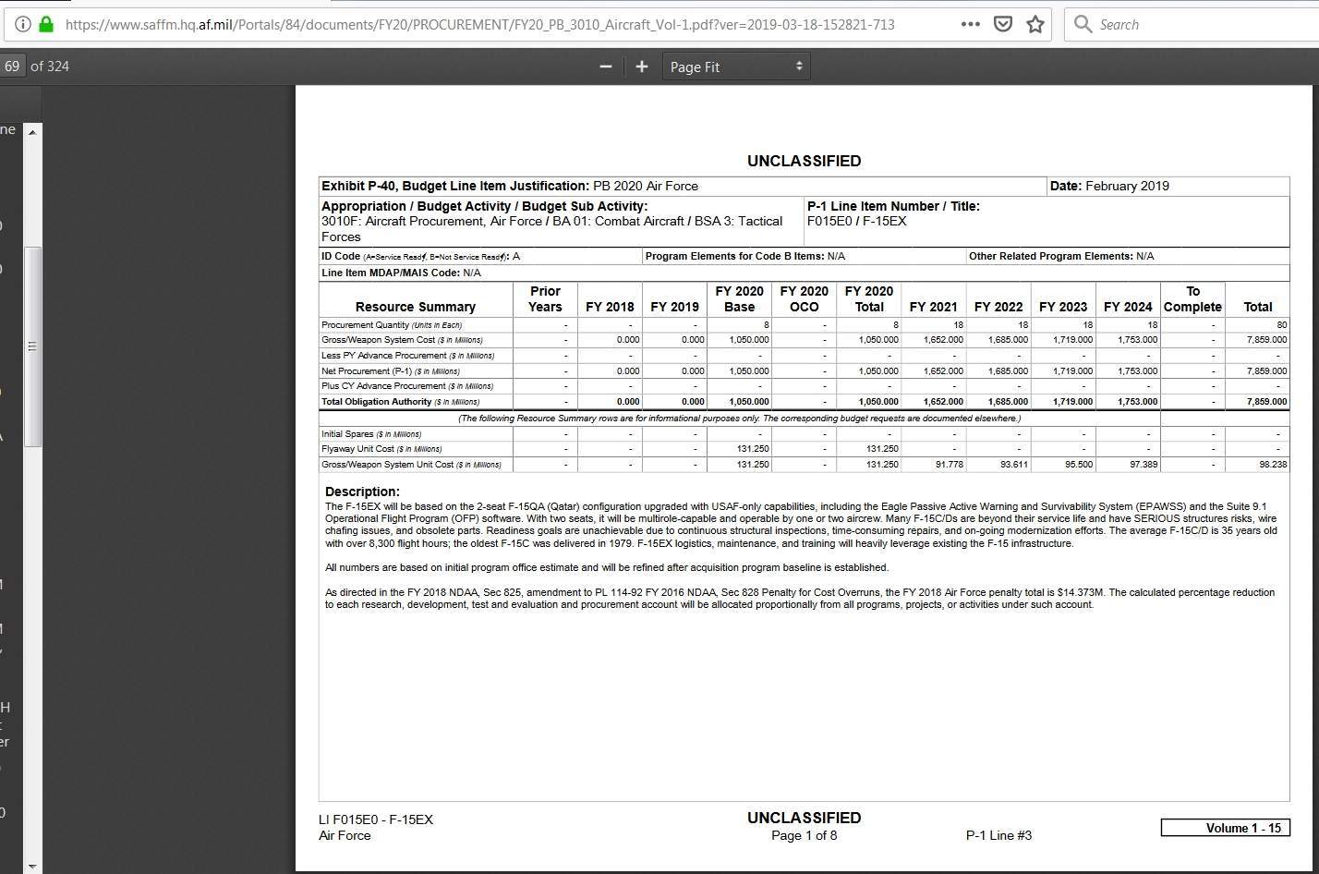Click the sidebar scroll up arrow
Viewport: 1319px width, 874px height.
pyautogui.click(x=32, y=131)
